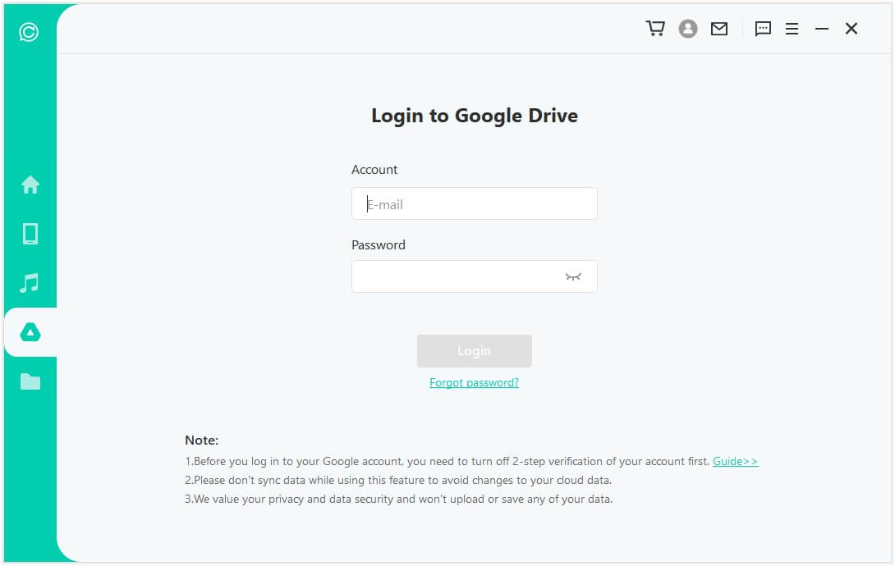Open the music section in the sidebar
895x566 pixels.
(x=30, y=283)
